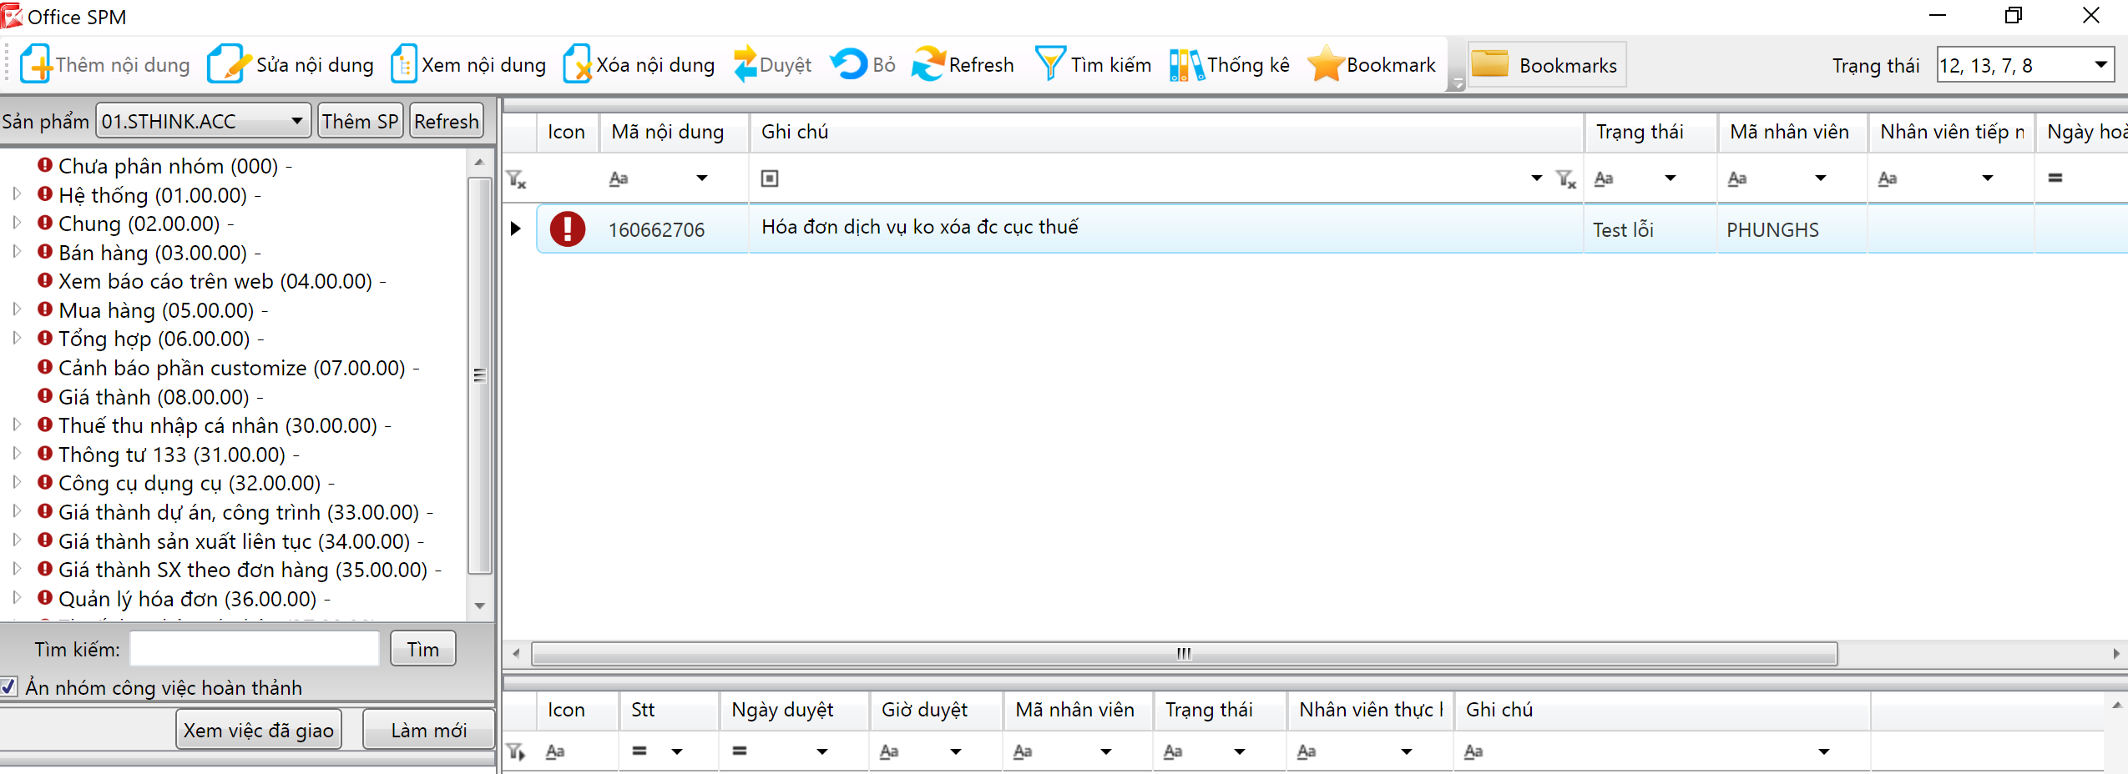Sort by the Trạng thái column header in upper grid
This screenshot has width=2128, height=774.
[1650, 132]
